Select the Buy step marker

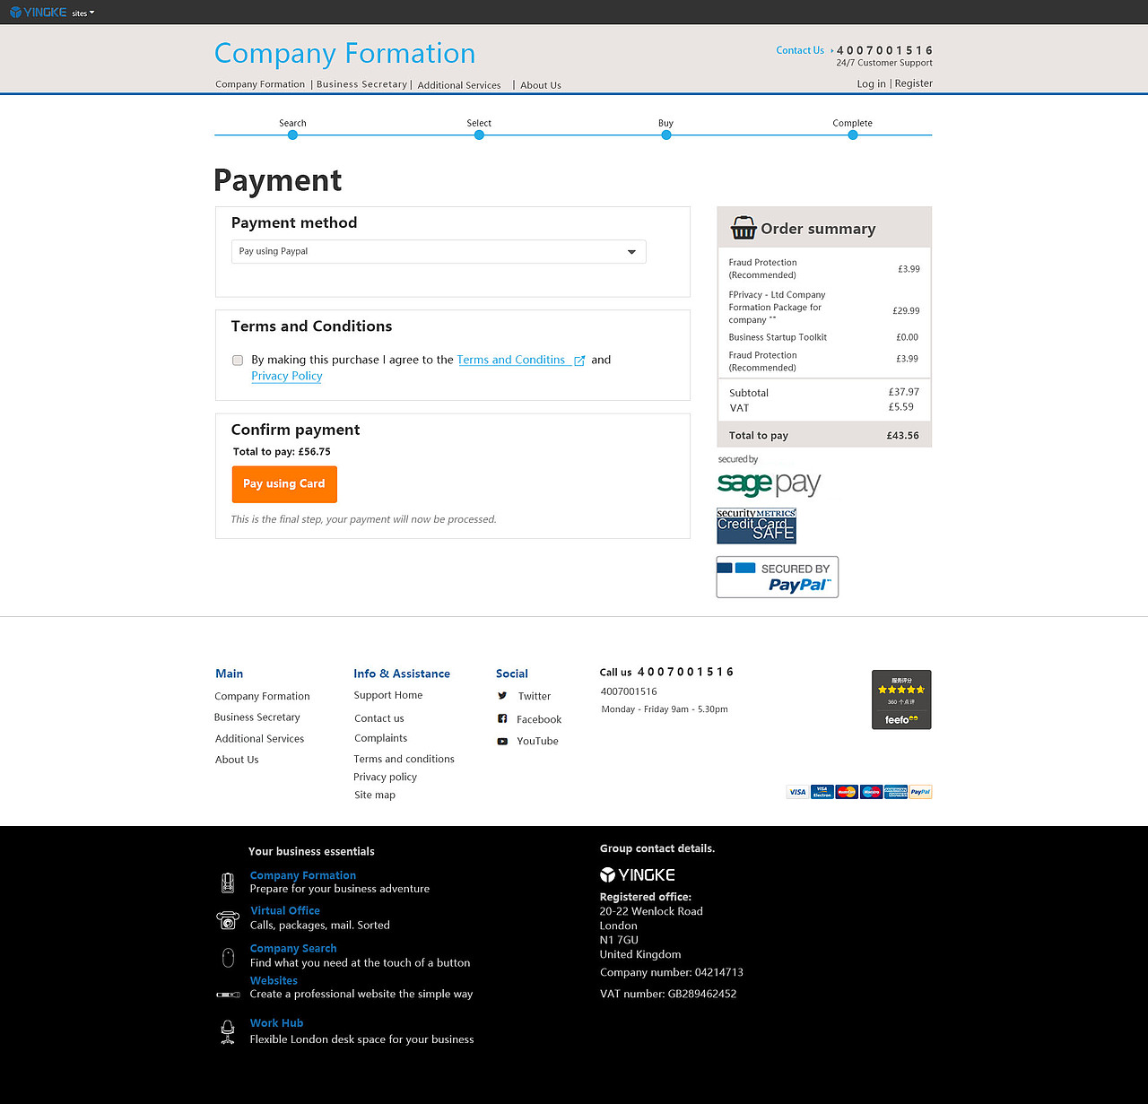coord(665,135)
